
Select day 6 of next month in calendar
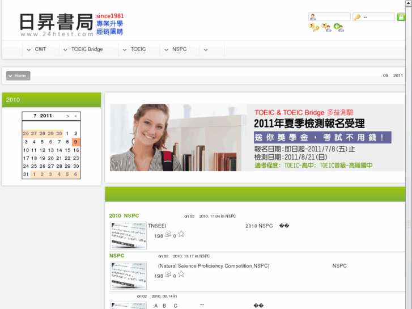point(76,174)
